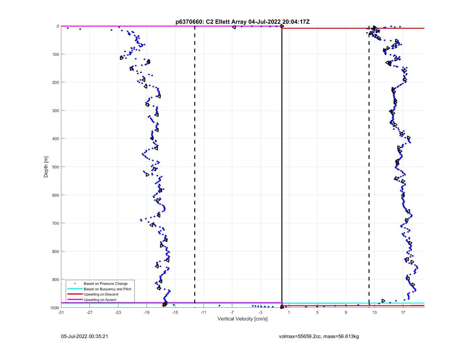Click x-axis tick label -7

[232, 312]
